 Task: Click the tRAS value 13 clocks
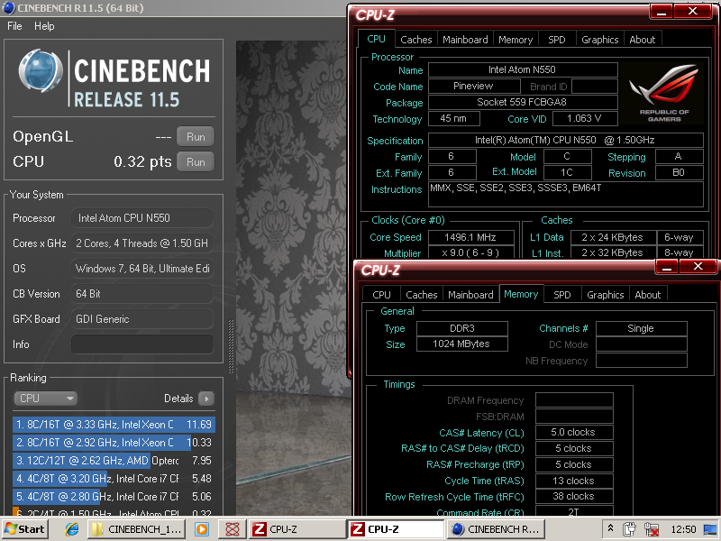pyautogui.click(x=574, y=481)
